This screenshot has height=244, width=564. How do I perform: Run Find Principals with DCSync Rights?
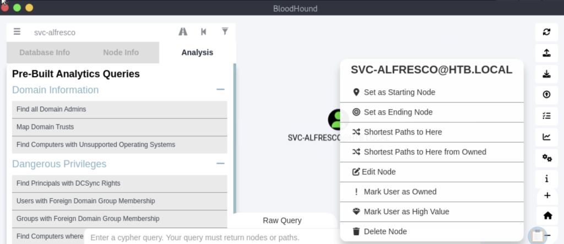pyautogui.click(x=120, y=183)
